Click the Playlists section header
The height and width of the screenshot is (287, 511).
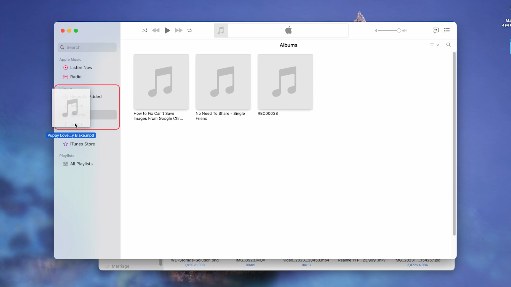(x=67, y=156)
